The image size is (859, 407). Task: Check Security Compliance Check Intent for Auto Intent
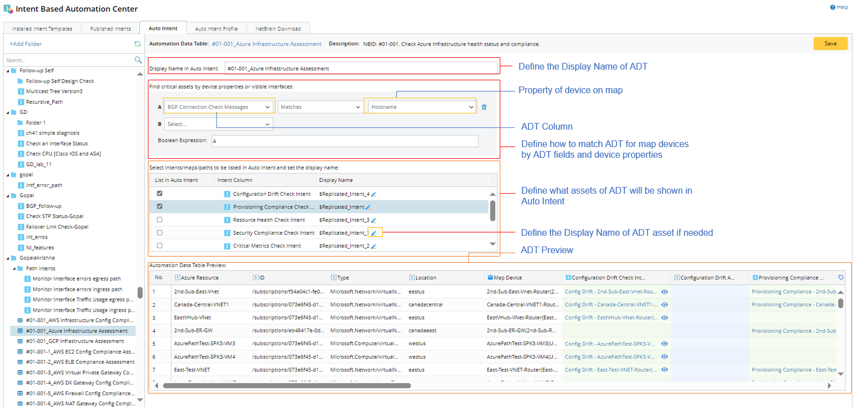(160, 232)
